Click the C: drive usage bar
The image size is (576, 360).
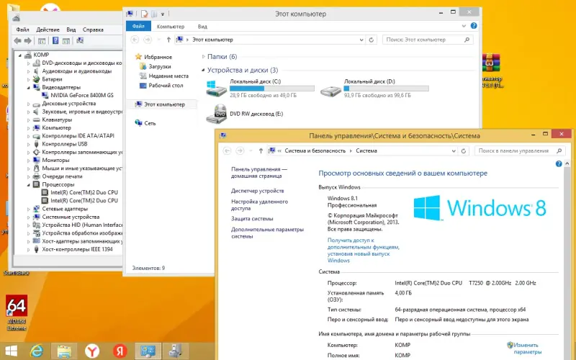272,89
